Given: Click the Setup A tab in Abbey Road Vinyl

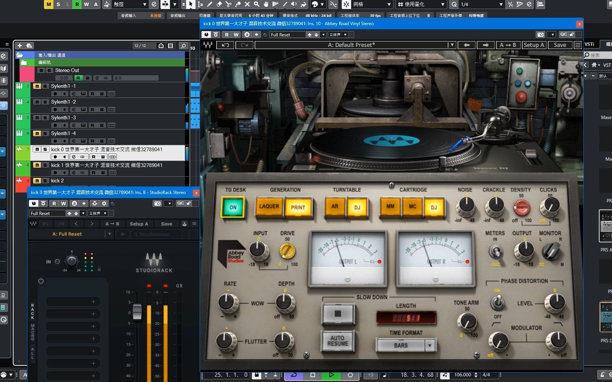Looking at the screenshot, I should pyautogui.click(x=534, y=45).
